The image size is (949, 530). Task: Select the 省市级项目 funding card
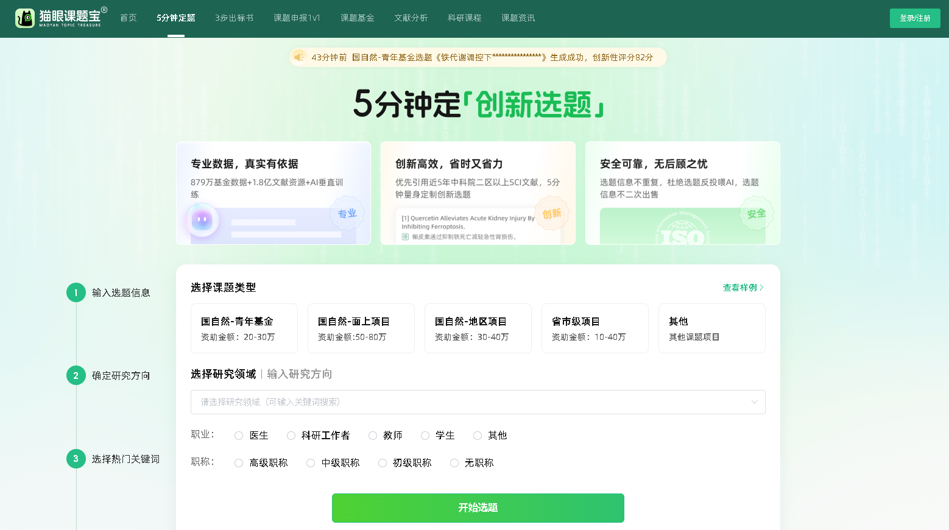click(x=594, y=328)
